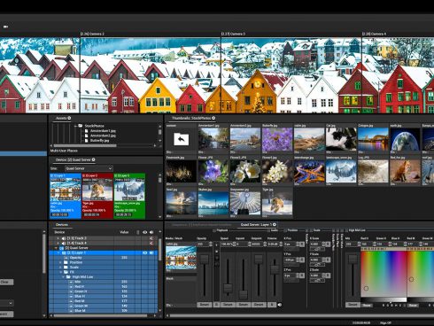Image resolution: width=434 pixels, height=326 pixels.
Task: Click the Quad Server device icon in tree
Action: tap(61, 248)
